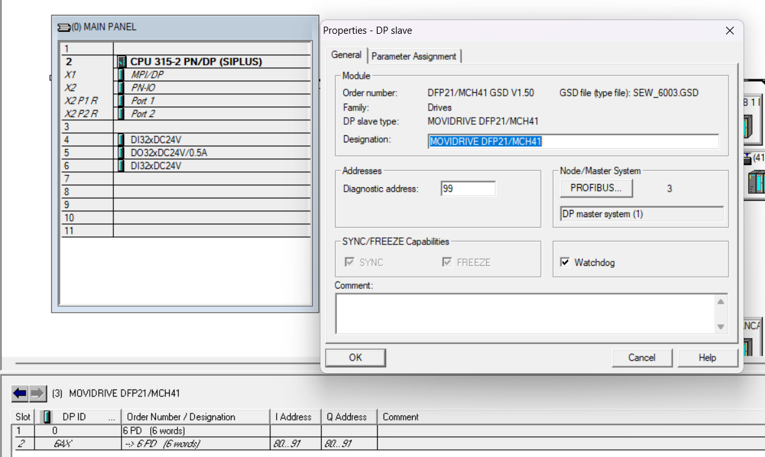Click the DO32xDC24V/0.5A module icon
The image size is (765, 457).
[121, 153]
